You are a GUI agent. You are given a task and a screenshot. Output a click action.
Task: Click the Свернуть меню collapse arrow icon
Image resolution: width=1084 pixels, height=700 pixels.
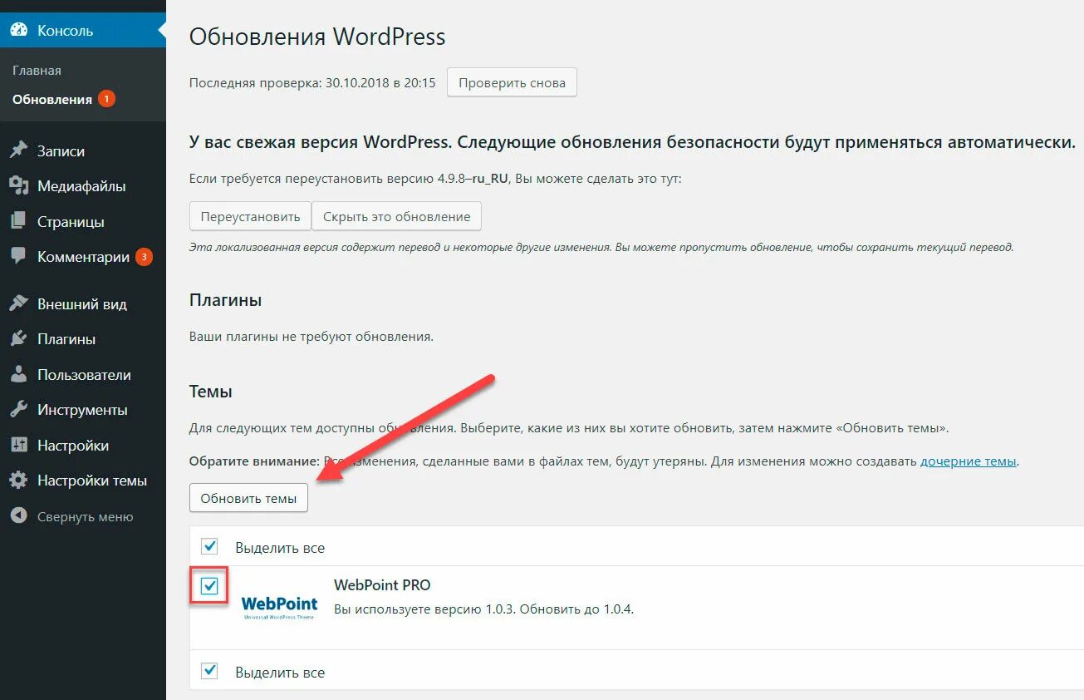18,516
